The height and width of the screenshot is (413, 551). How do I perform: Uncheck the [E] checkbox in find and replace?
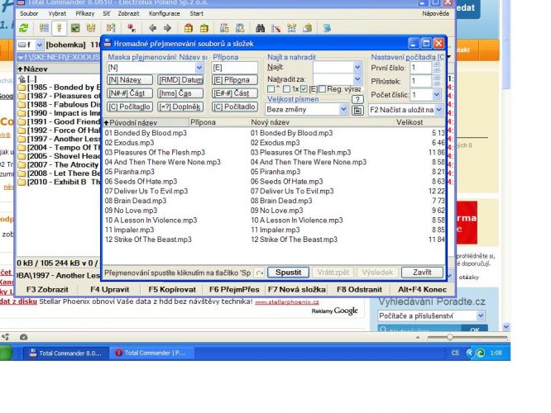coord(304,89)
